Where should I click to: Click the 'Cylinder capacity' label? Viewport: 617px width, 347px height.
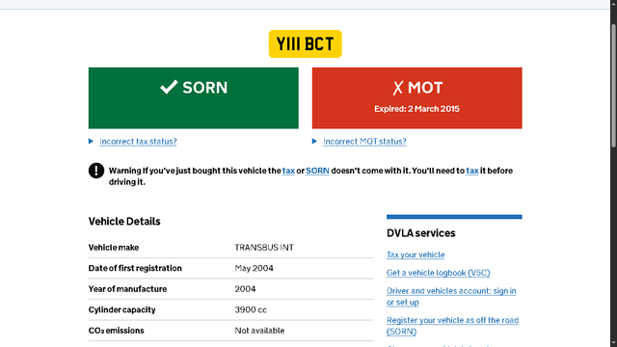[x=122, y=310]
